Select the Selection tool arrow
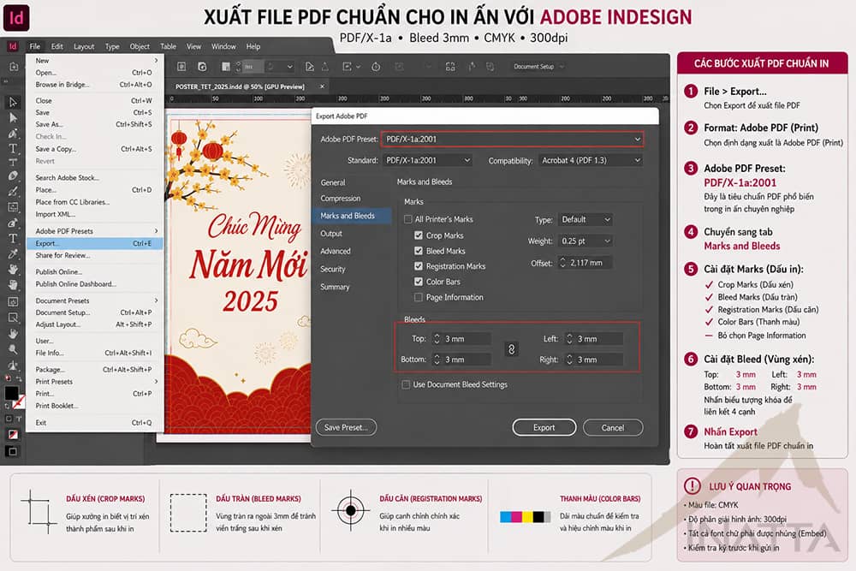Screen dimensions: 856x571 (13, 102)
